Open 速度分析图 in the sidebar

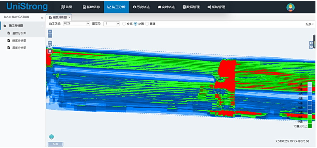(19, 41)
